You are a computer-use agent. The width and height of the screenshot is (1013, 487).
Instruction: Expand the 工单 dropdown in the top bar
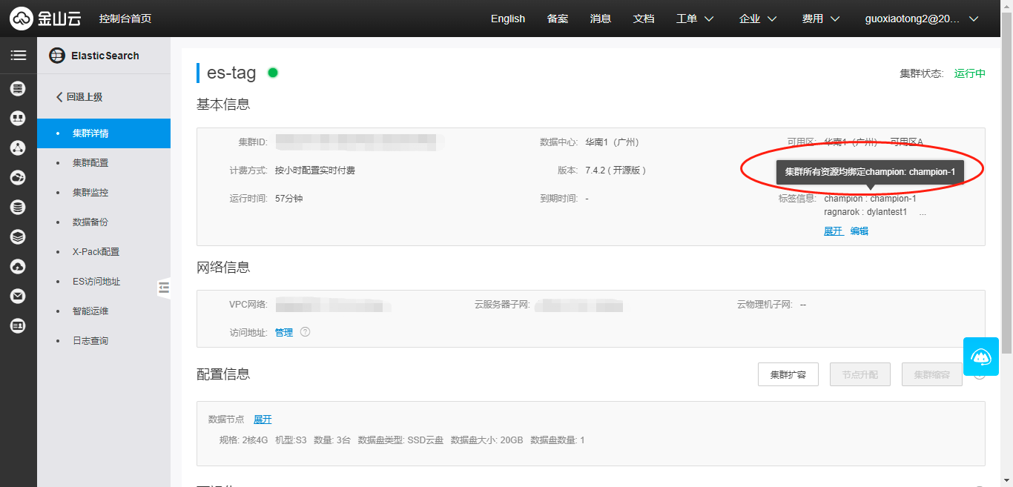pyautogui.click(x=694, y=19)
